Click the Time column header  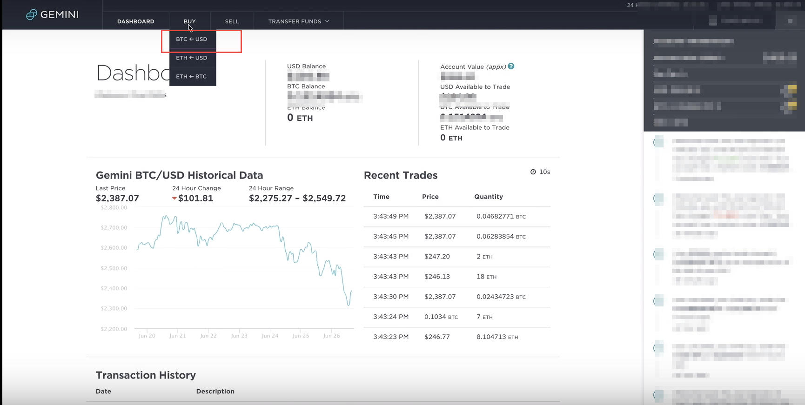pos(381,197)
